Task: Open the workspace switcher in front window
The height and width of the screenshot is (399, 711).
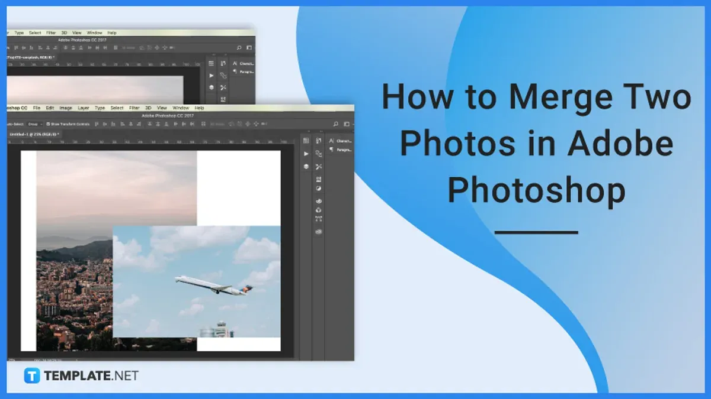Action: click(x=347, y=124)
